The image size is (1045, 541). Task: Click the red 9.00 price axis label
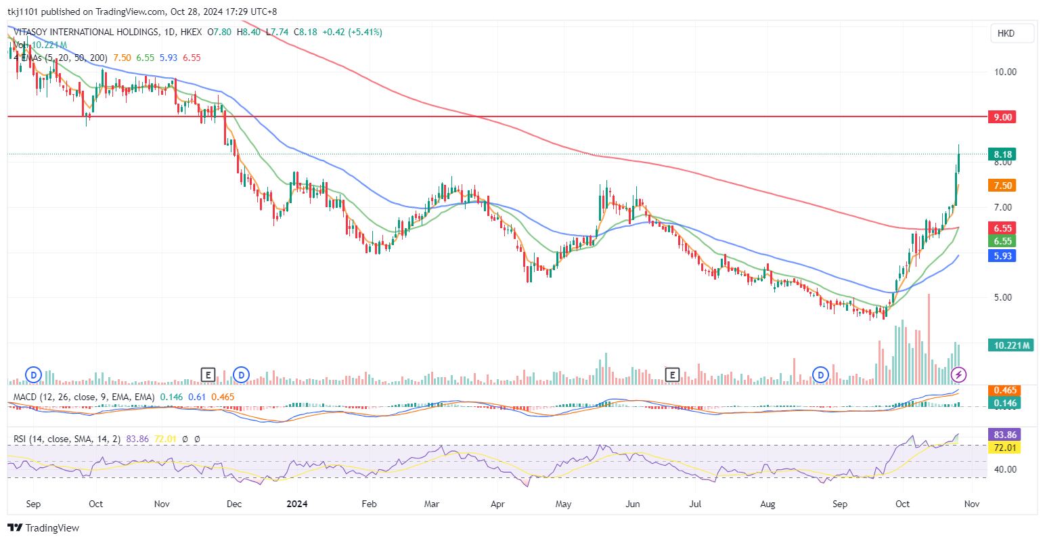1002,117
